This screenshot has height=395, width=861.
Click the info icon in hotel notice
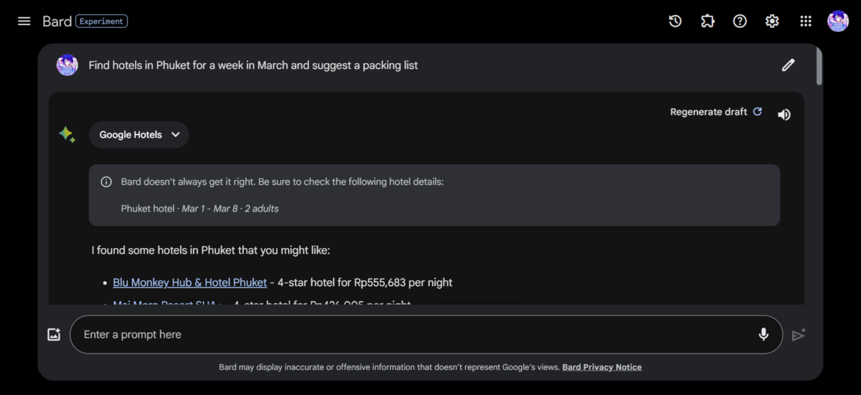point(106,182)
